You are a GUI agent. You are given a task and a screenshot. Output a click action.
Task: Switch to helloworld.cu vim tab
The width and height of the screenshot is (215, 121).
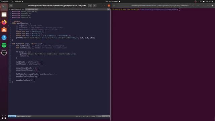tap(17, 9)
